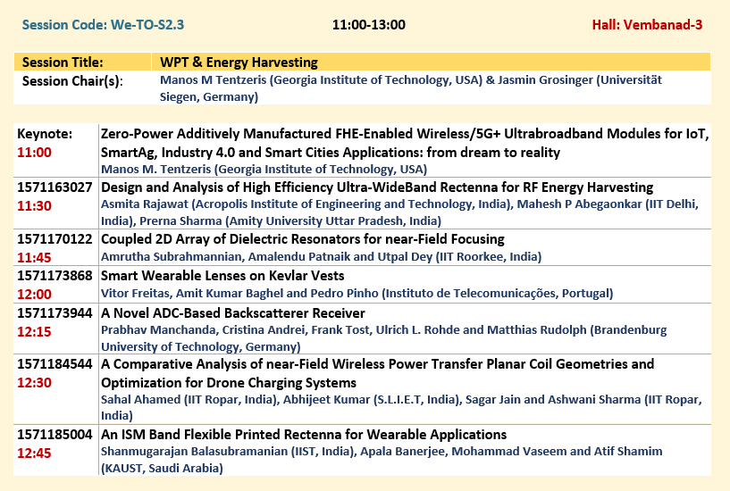The width and height of the screenshot is (730, 491).
Task: Click the Smart Wearable Lenses on Kevlar Vests title
Action: coord(234,276)
